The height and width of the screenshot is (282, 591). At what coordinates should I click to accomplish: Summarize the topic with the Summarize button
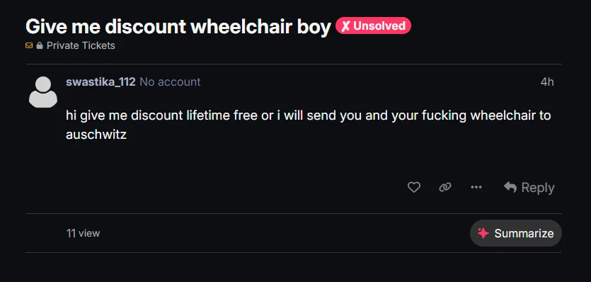tap(515, 233)
